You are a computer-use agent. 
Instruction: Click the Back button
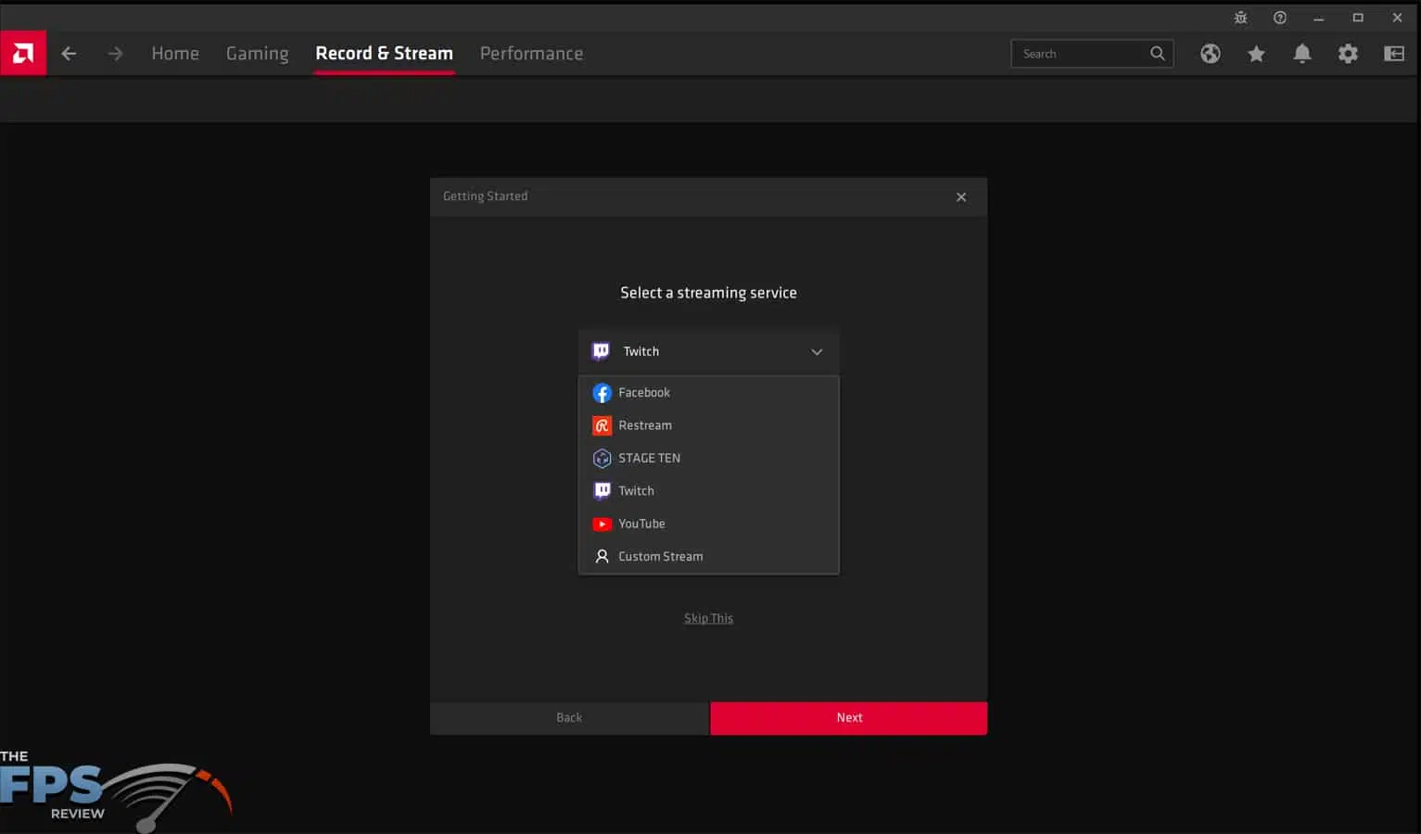(x=569, y=718)
